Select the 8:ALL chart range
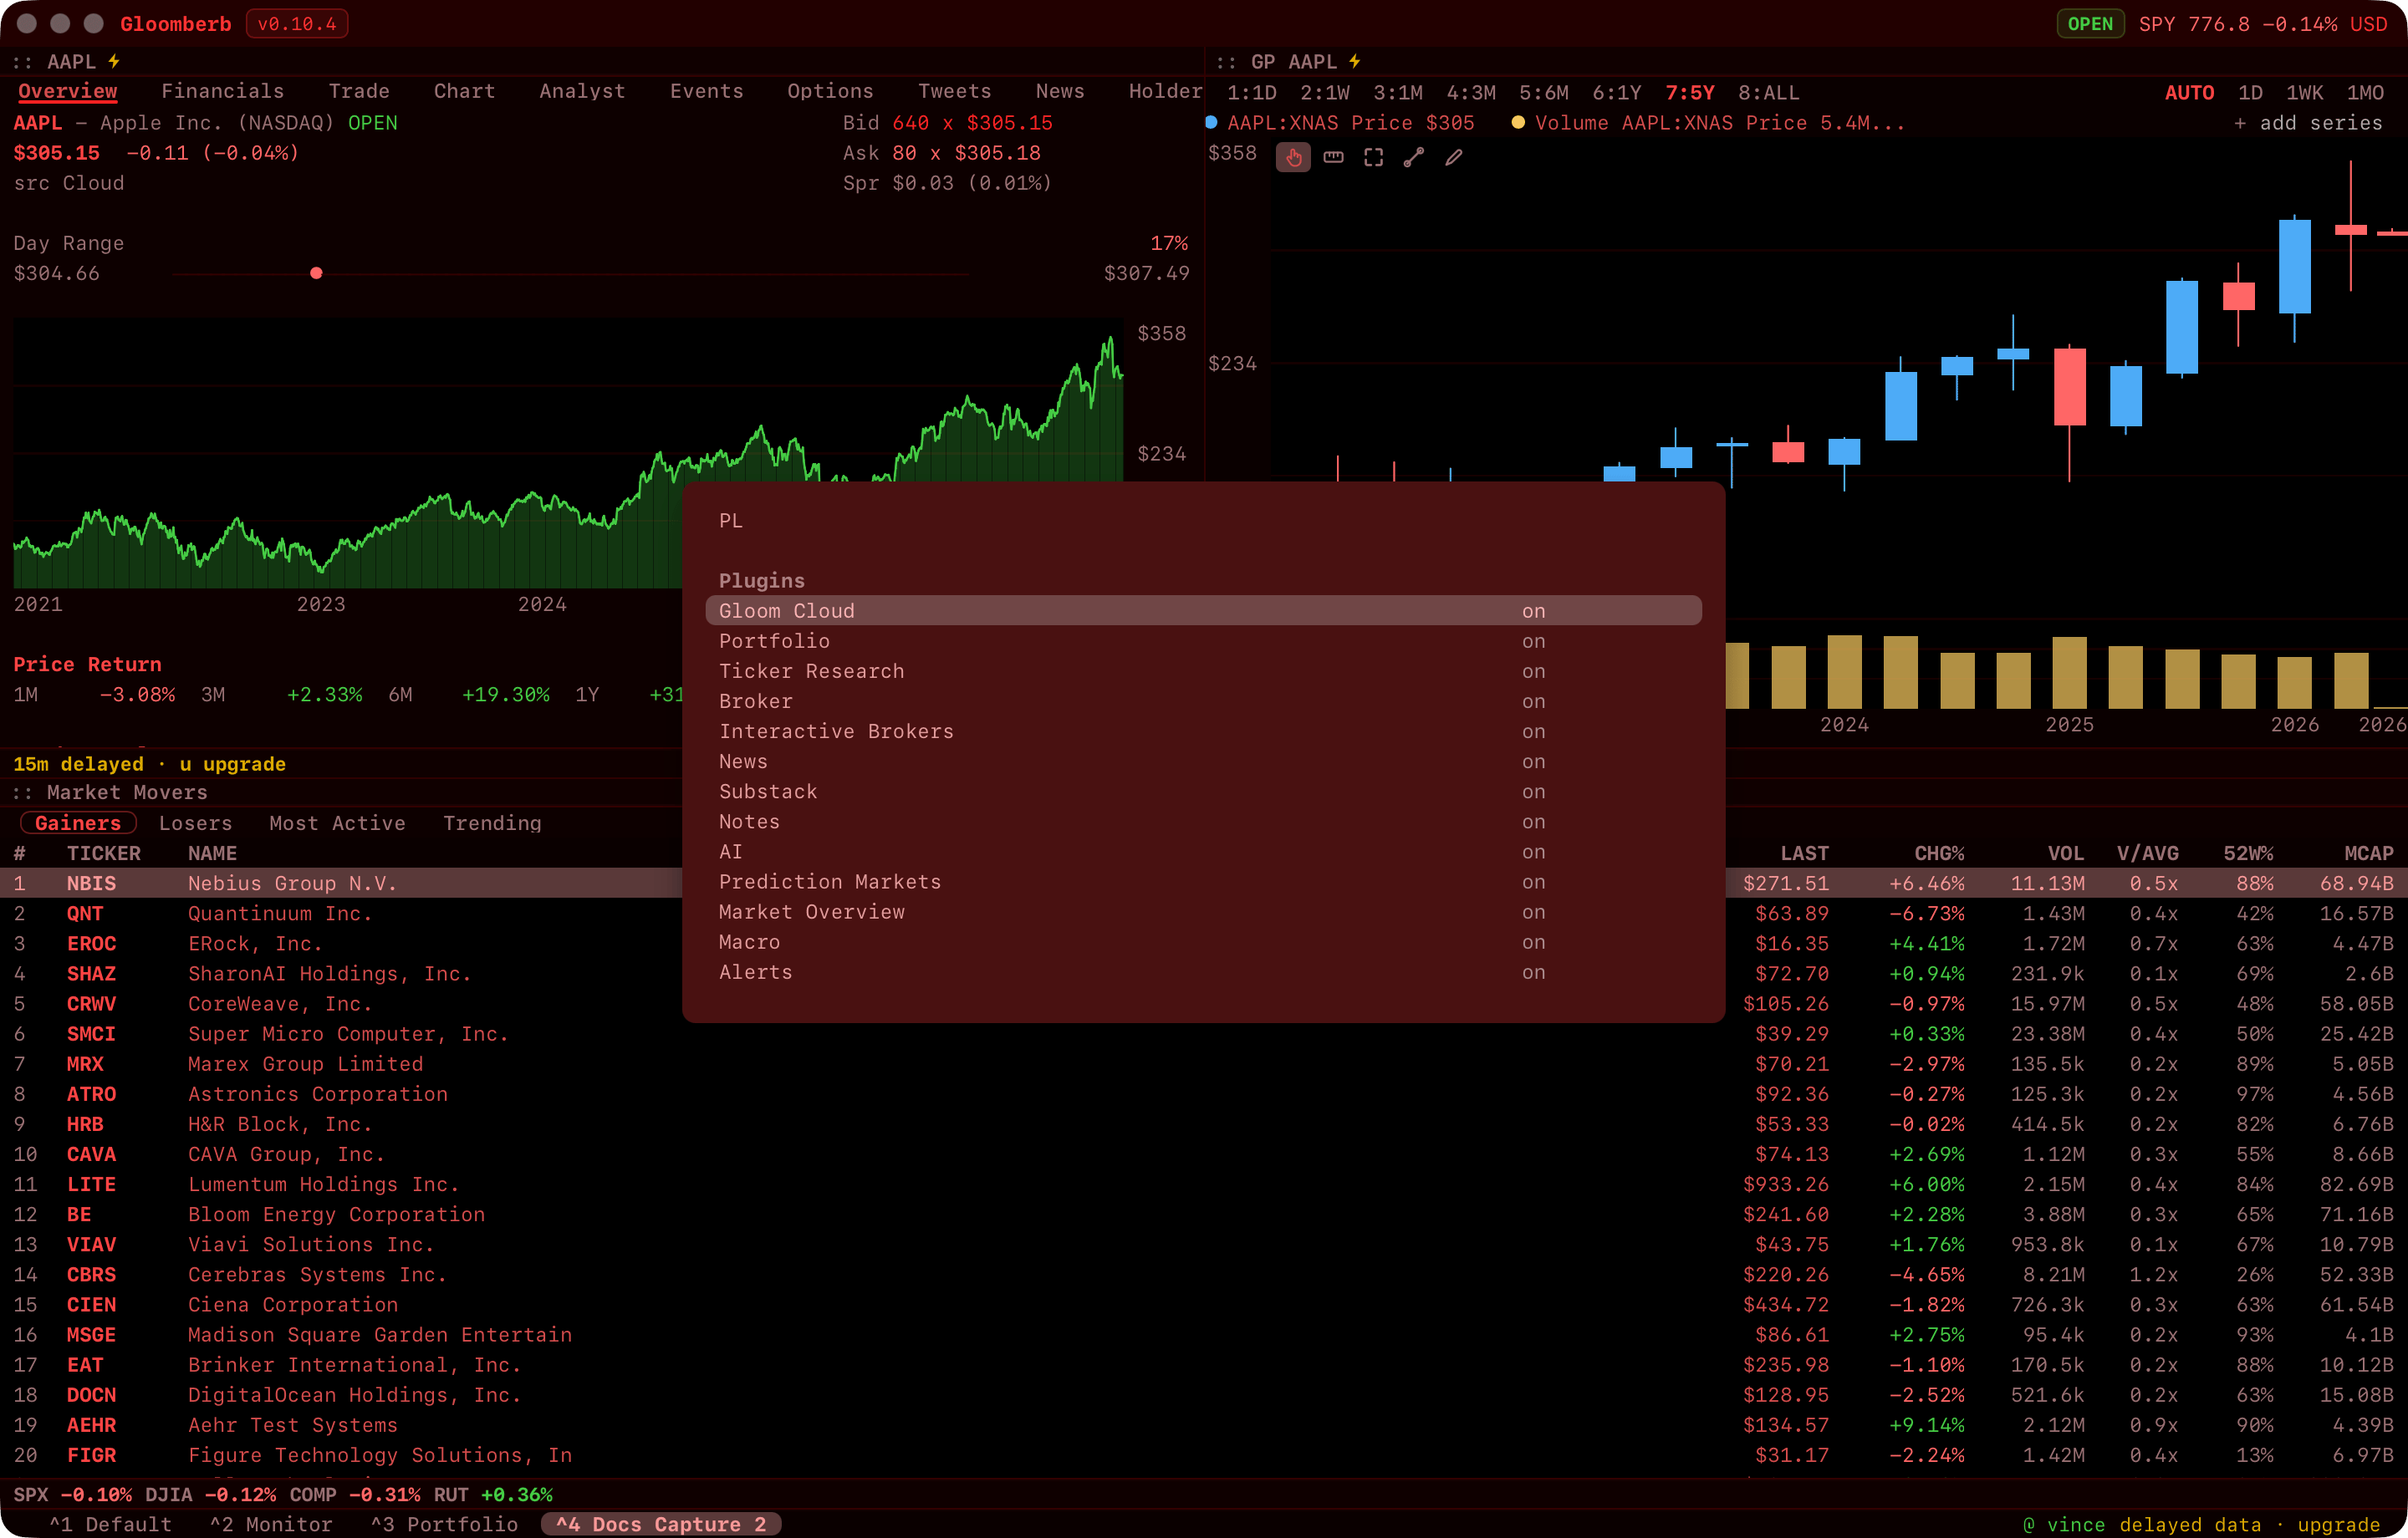This screenshot has height=1538, width=2408. (x=1768, y=93)
